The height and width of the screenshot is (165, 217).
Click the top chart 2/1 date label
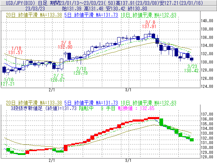coord(52,90)
